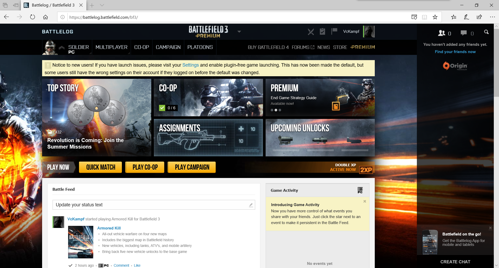Open the clipboard assignments icon in header

[323, 31]
